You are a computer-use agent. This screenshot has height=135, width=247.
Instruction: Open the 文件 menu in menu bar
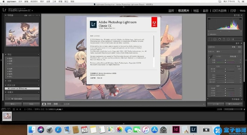point(20,2)
